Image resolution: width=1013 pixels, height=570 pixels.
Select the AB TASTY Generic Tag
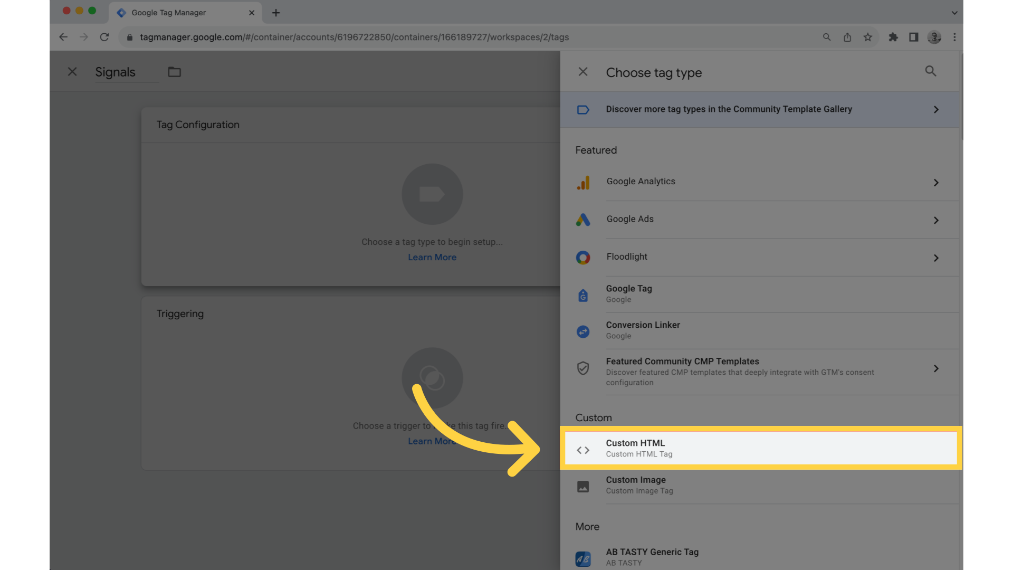[761, 557]
